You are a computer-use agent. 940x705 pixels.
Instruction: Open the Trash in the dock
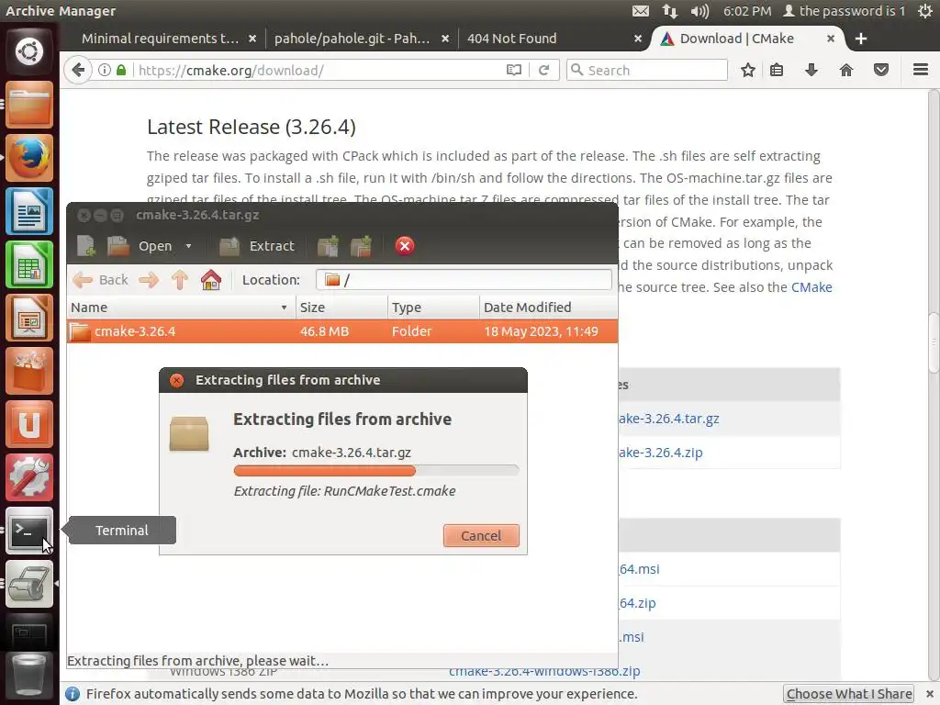point(28,677)
